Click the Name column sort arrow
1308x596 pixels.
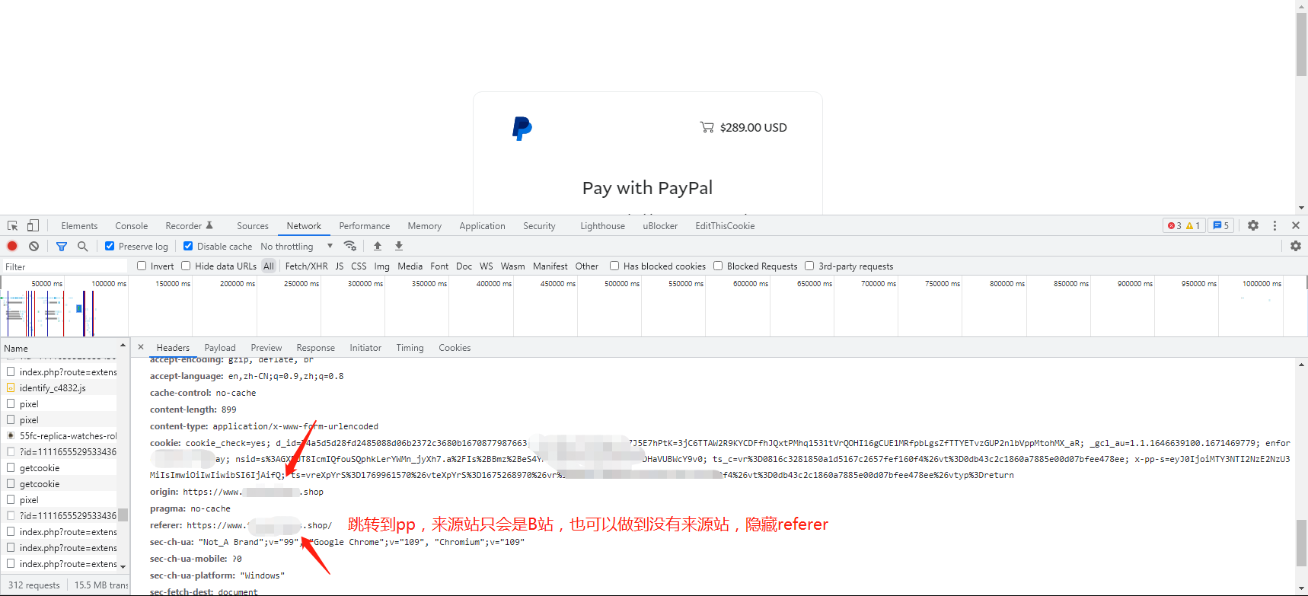click(x=123, y=346)
